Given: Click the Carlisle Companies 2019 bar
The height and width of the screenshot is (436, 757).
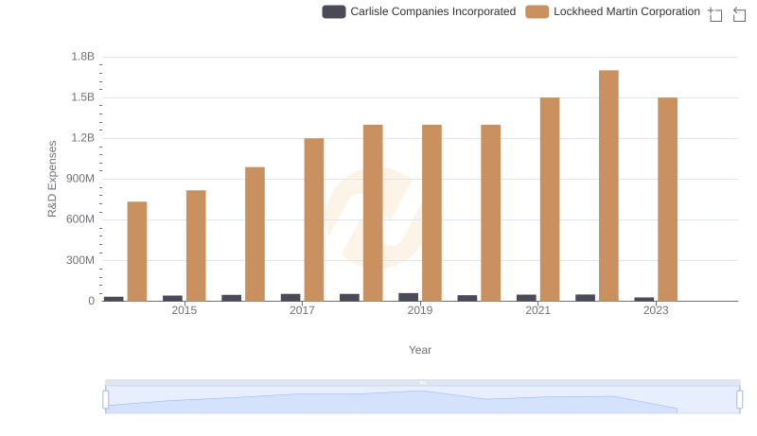Looking at the screenshot, I should pos(409,297).
